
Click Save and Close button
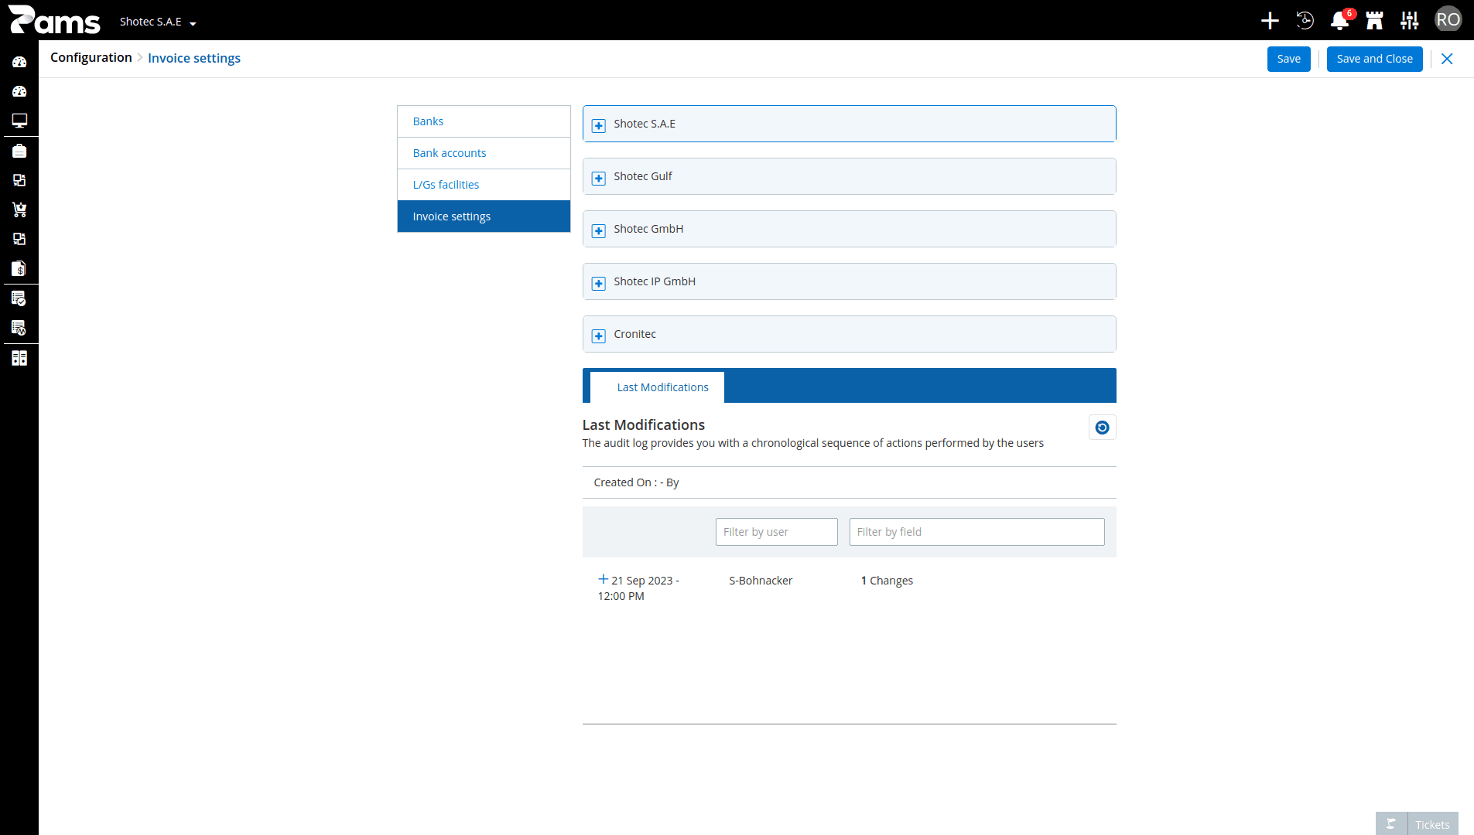click(x=1374, y=59)
